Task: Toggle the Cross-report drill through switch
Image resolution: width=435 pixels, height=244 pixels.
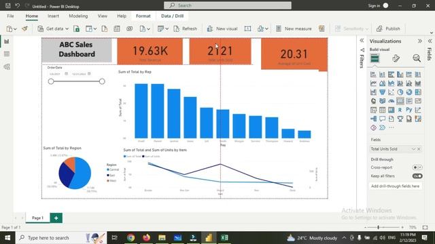Action: (417, 167)
